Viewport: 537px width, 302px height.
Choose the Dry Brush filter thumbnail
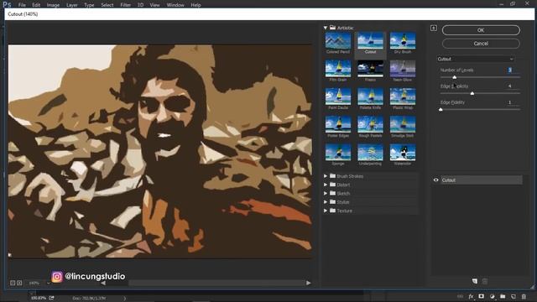pyautogui.click(x=403, y=41)
